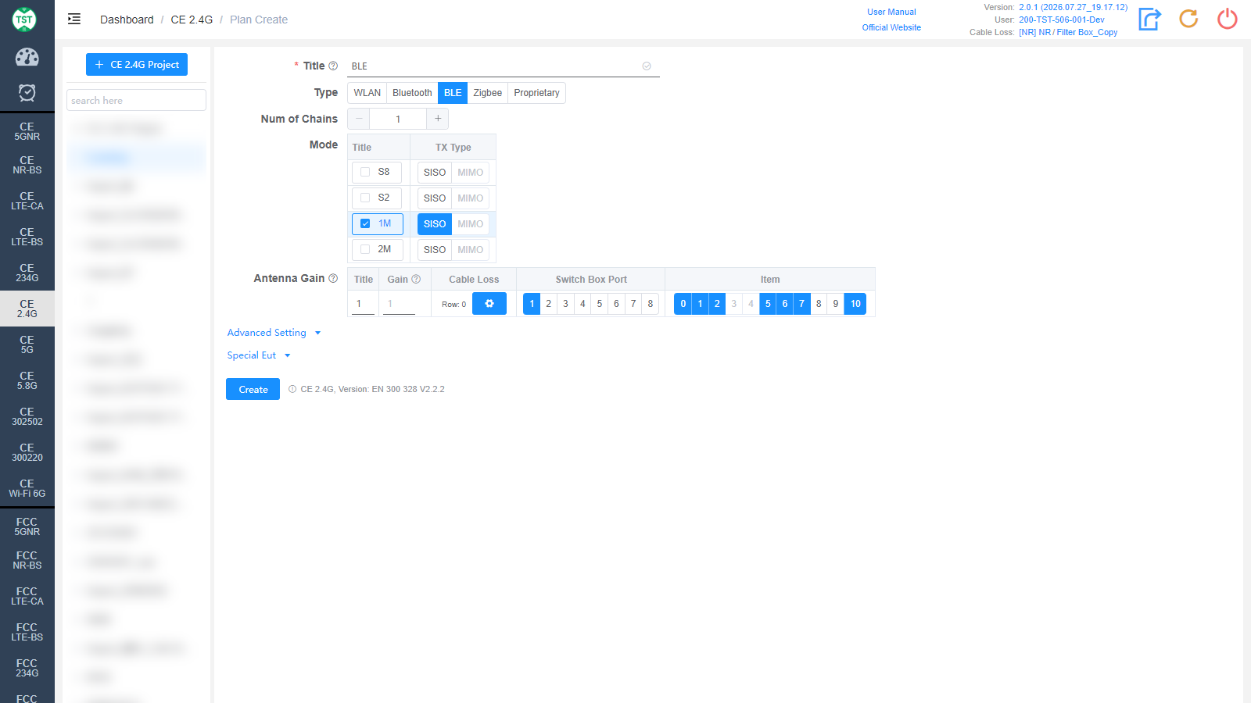Click the search here input field
The image size is (1251, 703).
tap(136, 100)
